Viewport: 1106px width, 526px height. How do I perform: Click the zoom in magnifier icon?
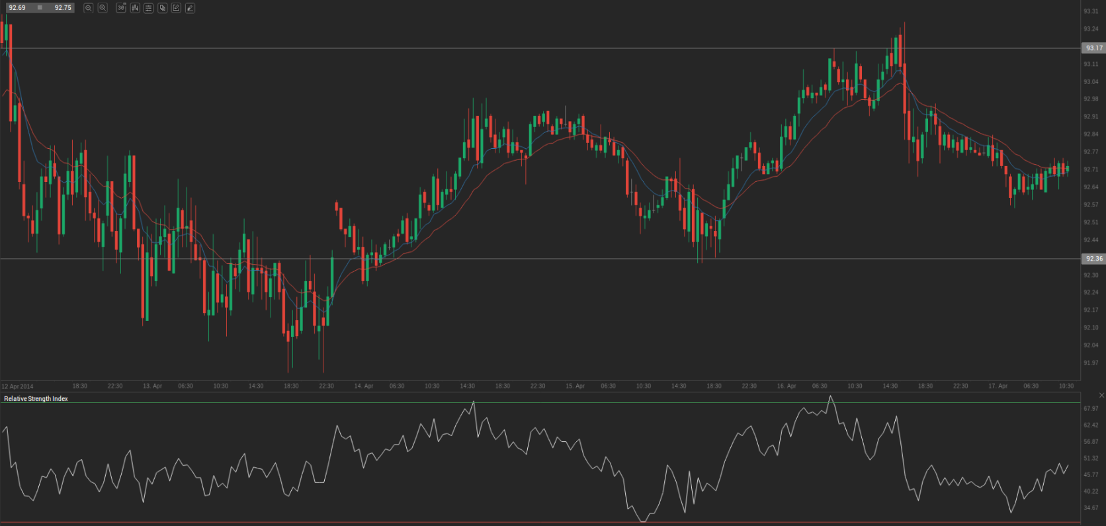103,8
